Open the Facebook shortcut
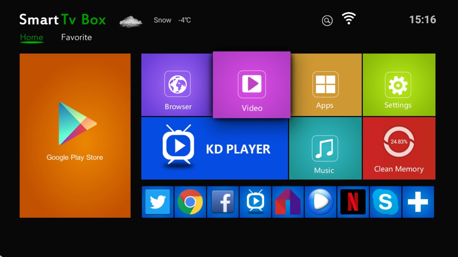 click(223, 202)
